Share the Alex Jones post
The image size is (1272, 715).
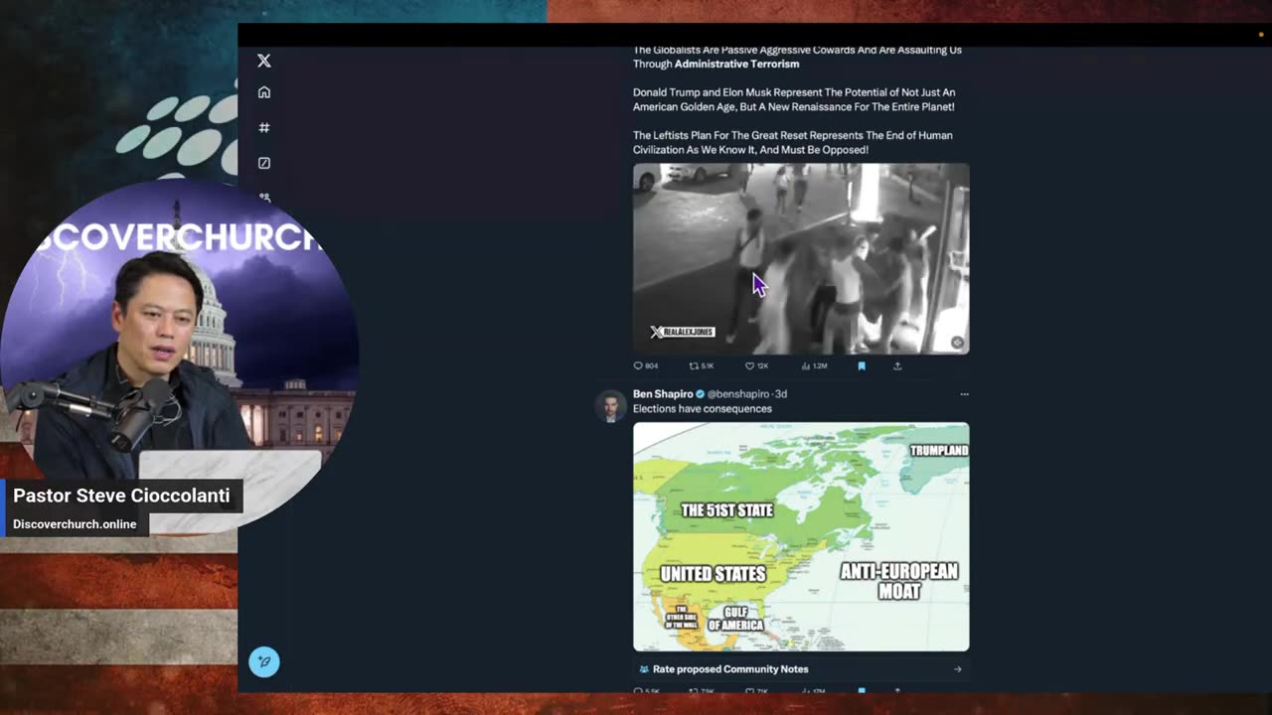(896, 365)
